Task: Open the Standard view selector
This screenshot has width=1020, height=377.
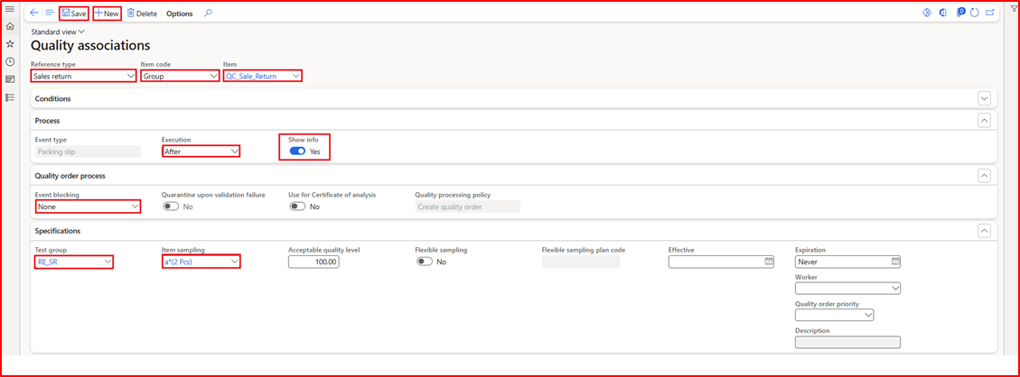Action: [x=58, y=32]
